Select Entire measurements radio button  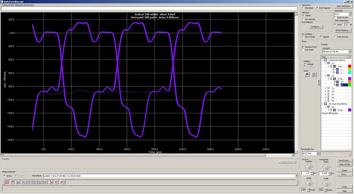tap(4, 176)
